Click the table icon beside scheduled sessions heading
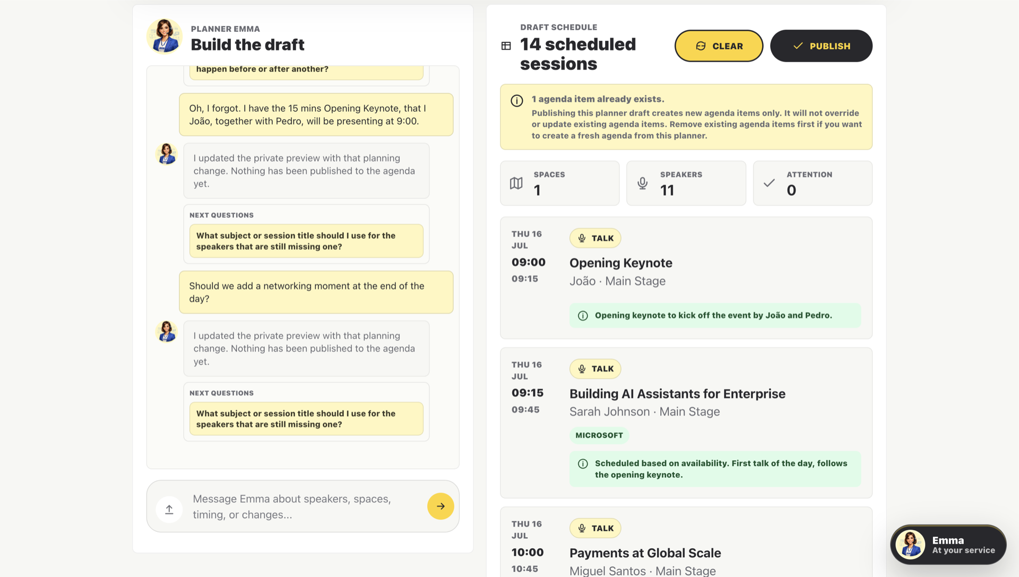The height and width of the screenshot is (577, 1019). [506, 46]
